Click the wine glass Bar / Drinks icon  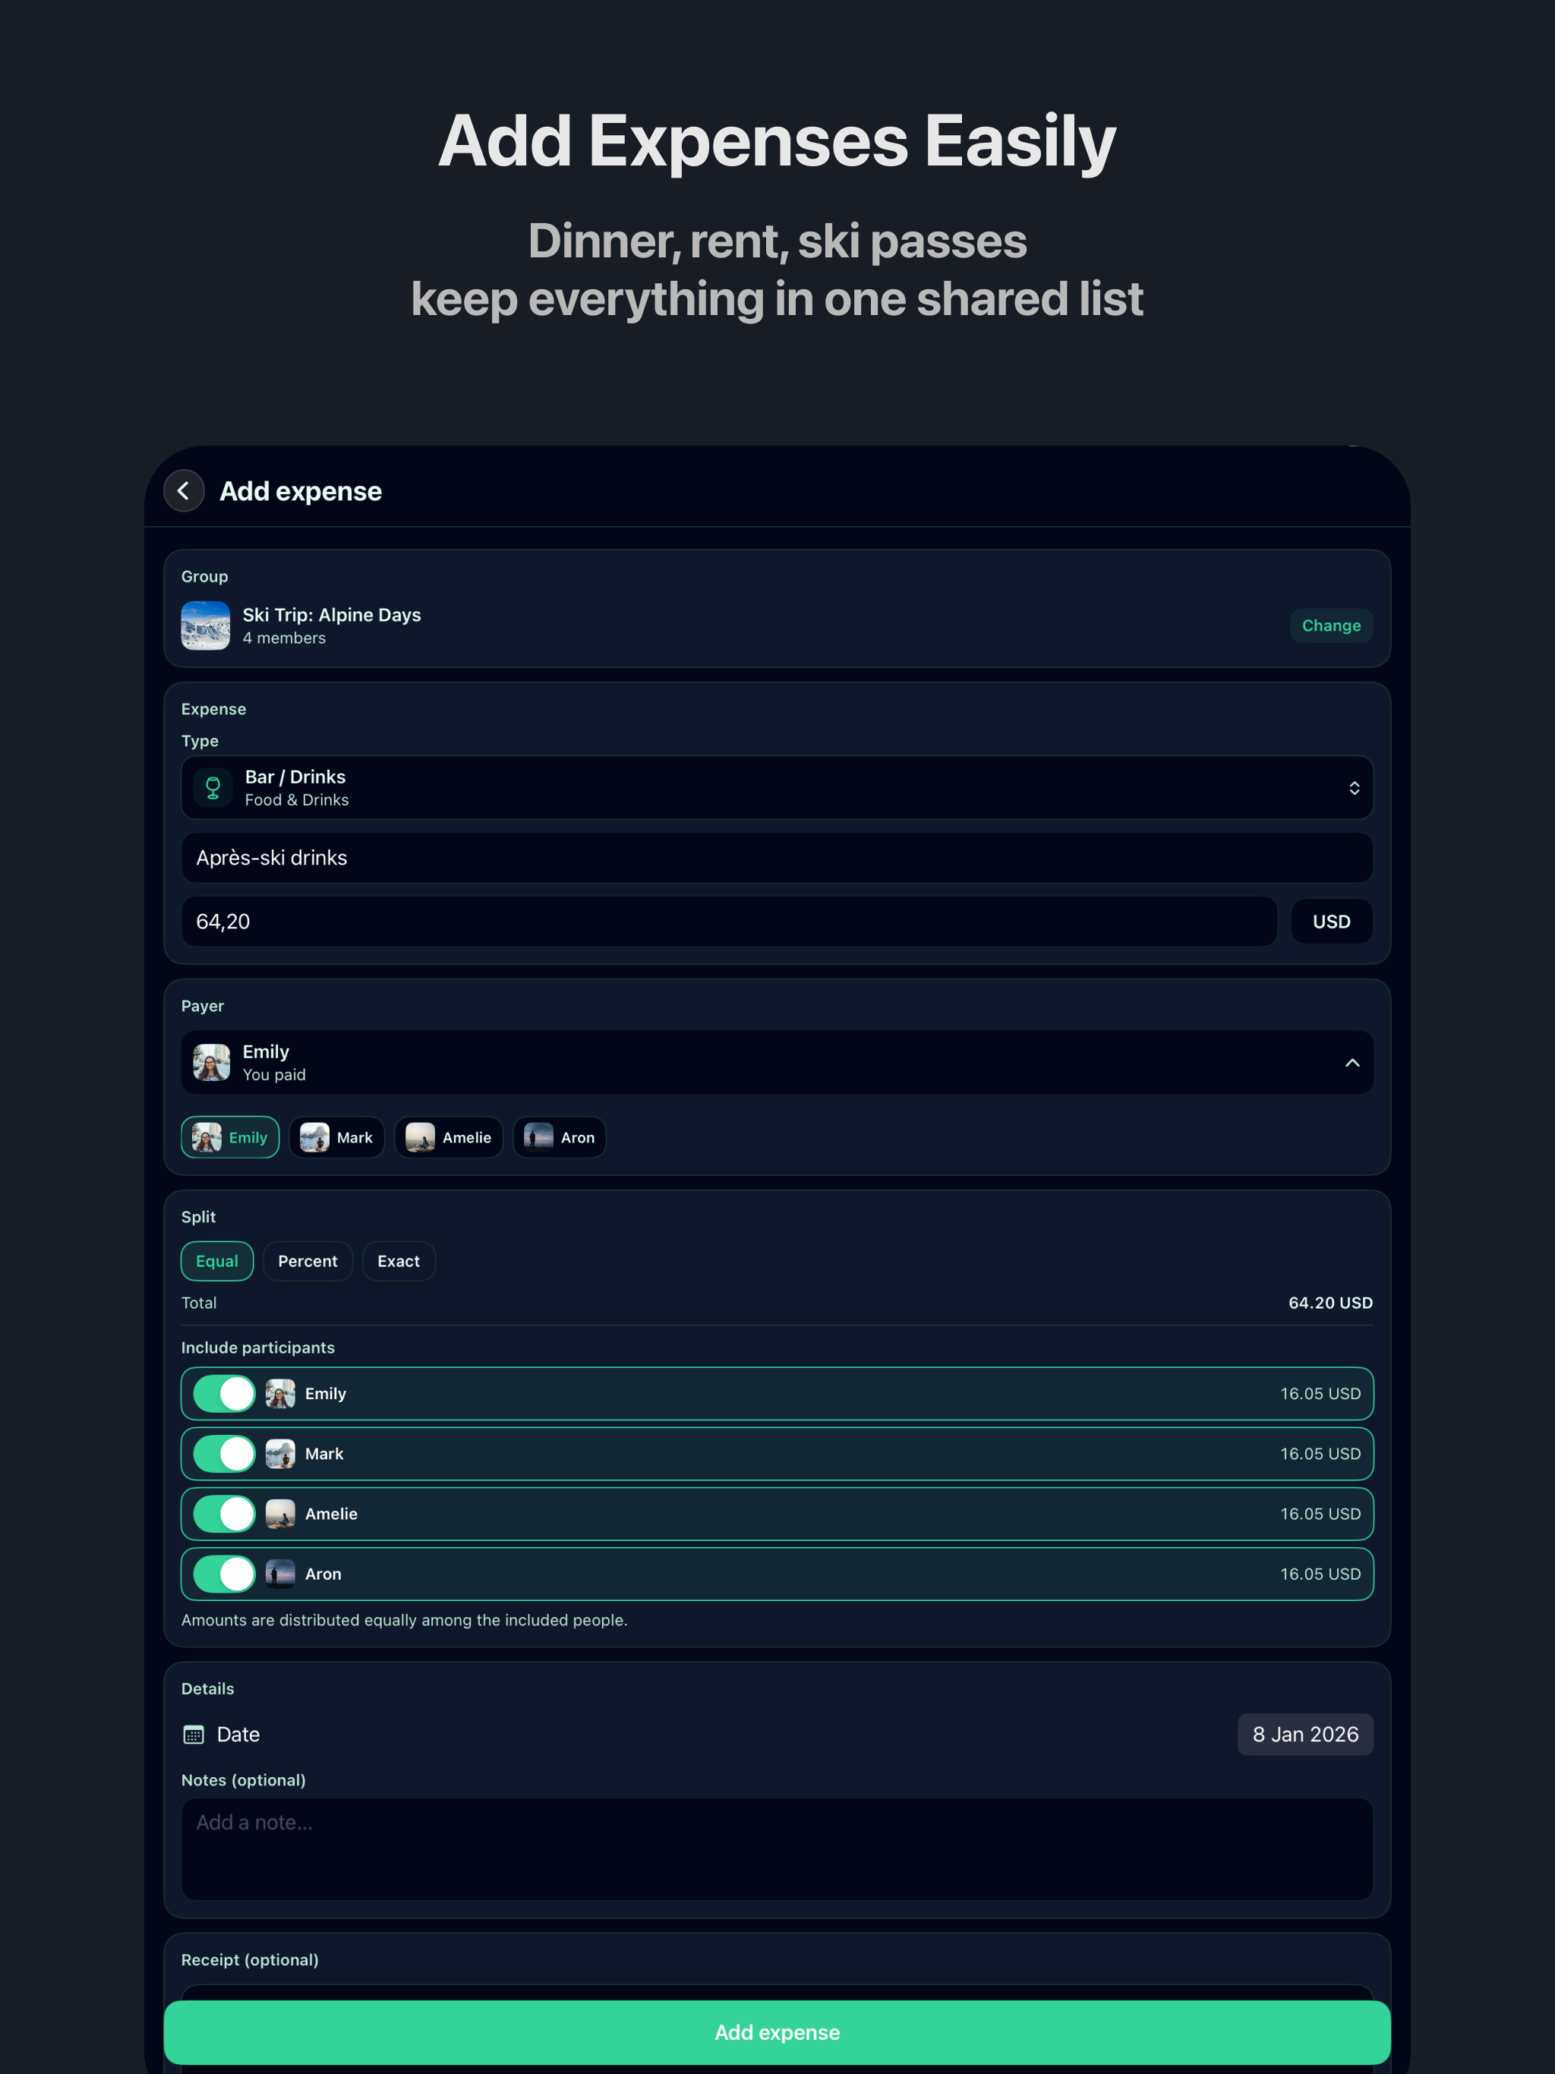(x=213, y=787)
